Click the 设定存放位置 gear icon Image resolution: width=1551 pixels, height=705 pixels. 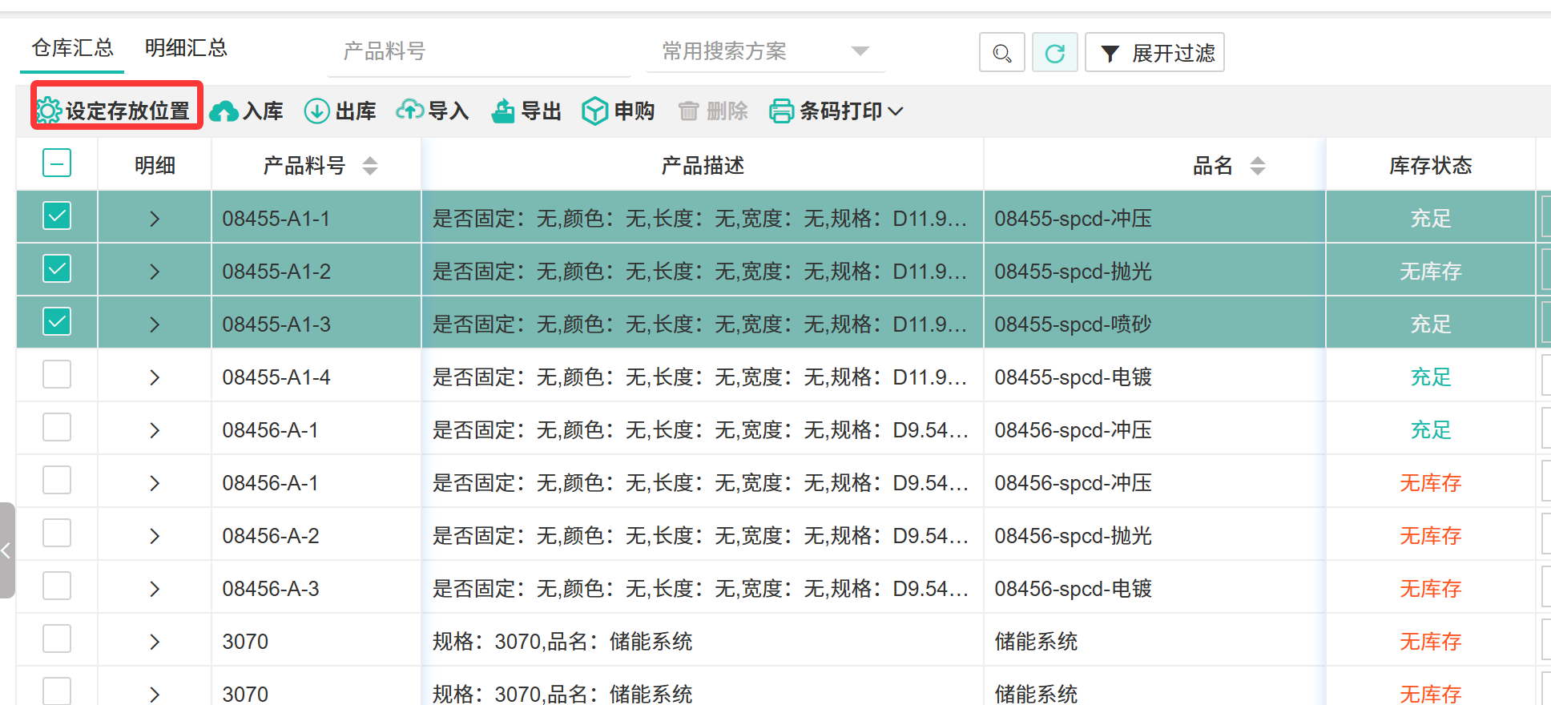click(49, 111)
